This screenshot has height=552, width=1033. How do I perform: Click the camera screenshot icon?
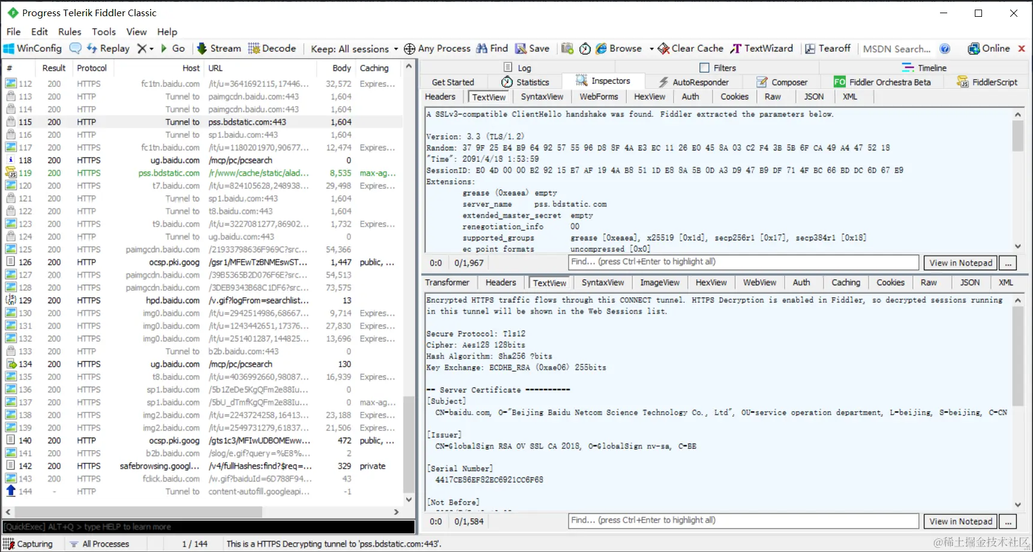567,49
